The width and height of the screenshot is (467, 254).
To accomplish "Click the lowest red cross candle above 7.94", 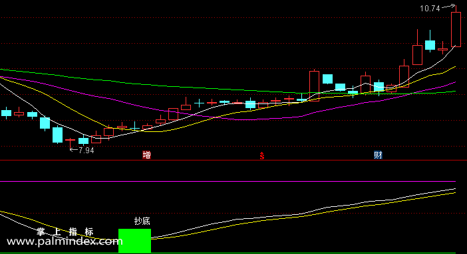I will pyautogui.click(x=71, y=142).
